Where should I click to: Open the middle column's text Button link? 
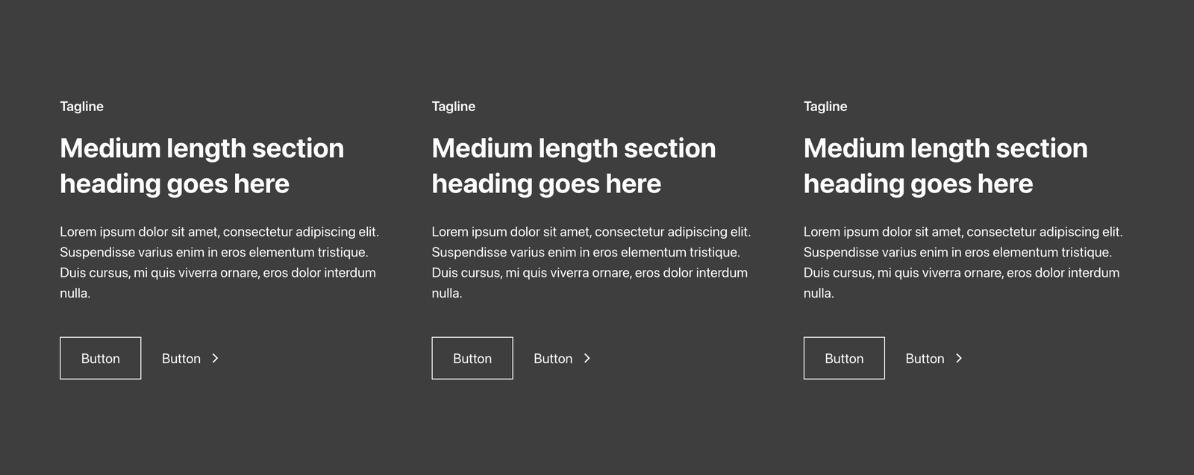point(553,359)
